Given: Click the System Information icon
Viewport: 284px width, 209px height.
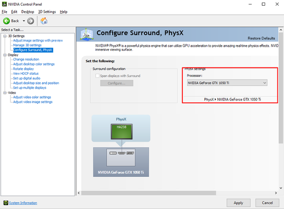Looking at the screenshot, I should point(6,203).
